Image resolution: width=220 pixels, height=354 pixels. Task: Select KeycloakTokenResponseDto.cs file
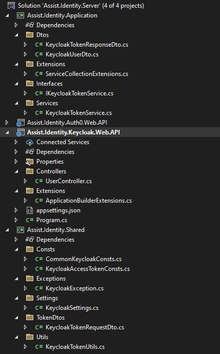[87, 45]
